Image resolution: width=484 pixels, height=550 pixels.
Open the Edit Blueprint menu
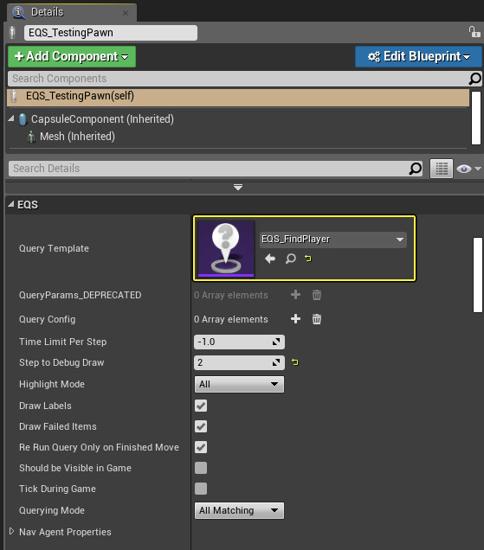pyautogui.click(x=418, y=56)
